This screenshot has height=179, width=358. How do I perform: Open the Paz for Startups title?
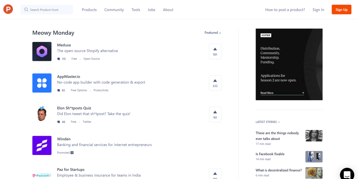click(71, 170)
